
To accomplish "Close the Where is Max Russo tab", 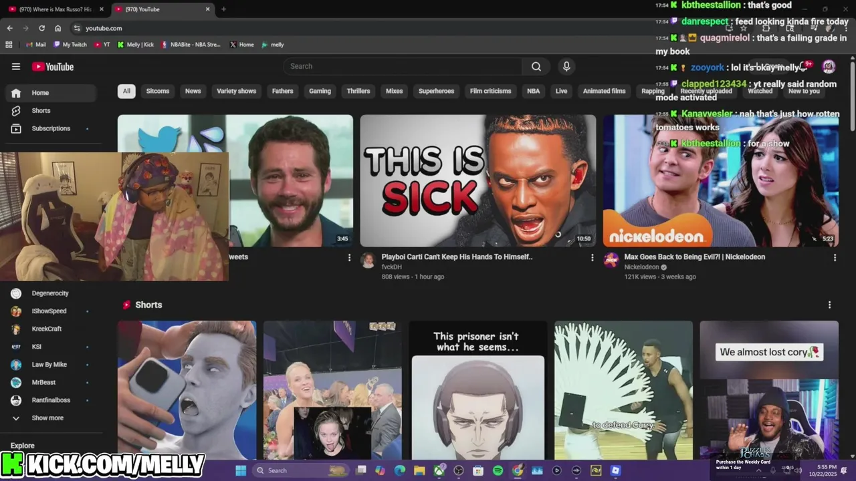I will pos(102,9).
